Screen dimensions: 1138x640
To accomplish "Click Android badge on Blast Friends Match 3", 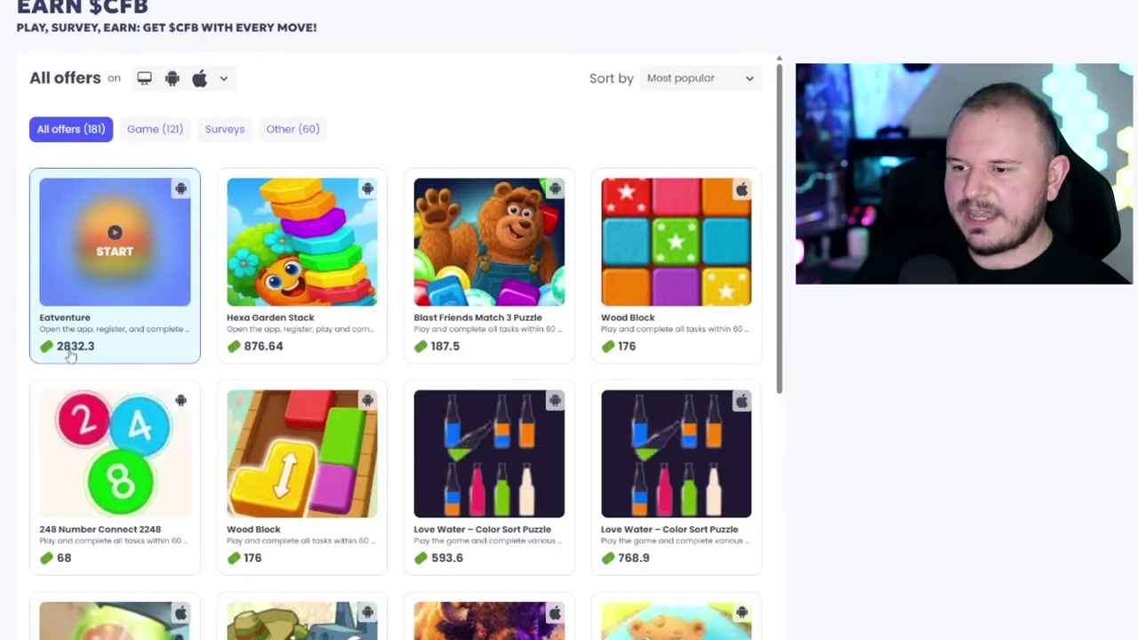I will coord(555,188).
